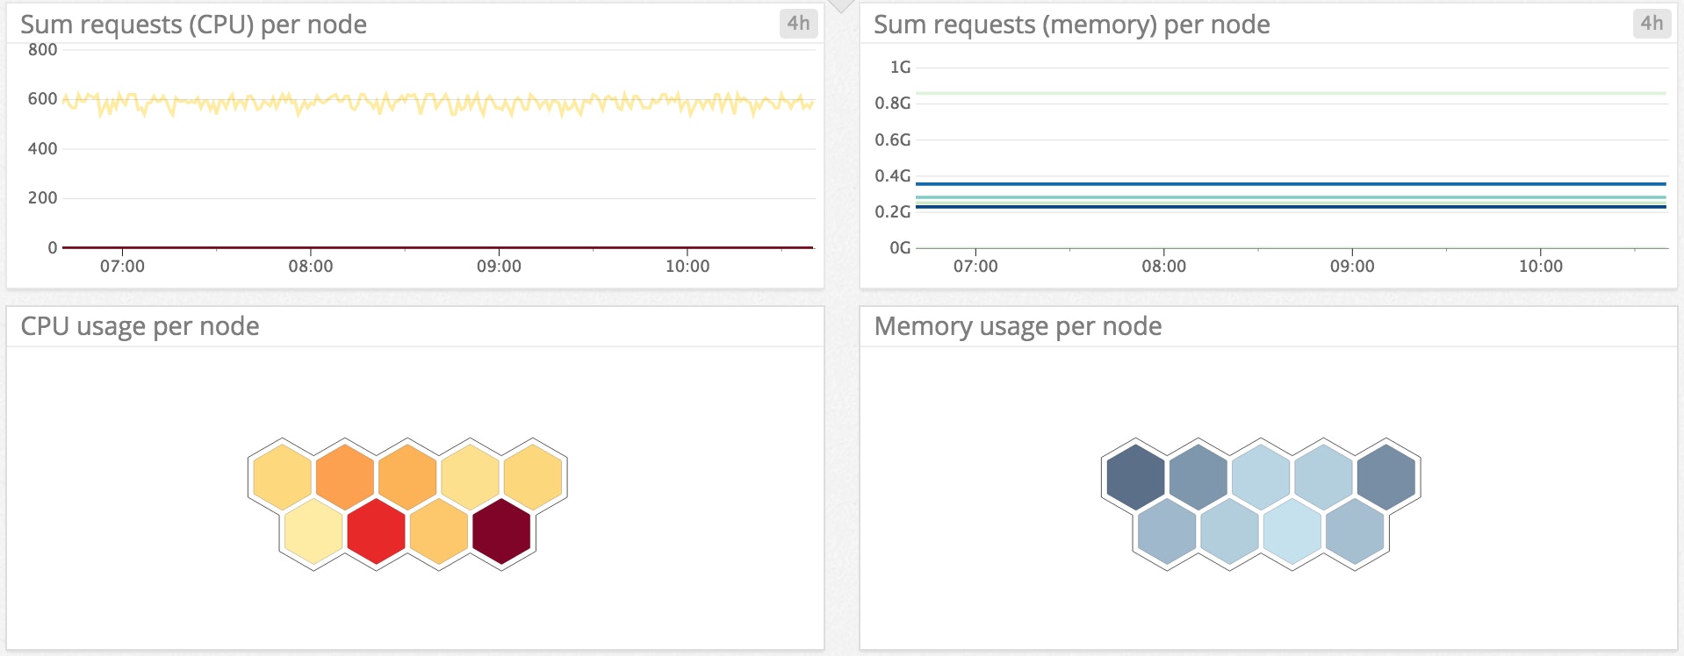
Task: Click the yellow line in the CPU requests graph
Action: 439,103
